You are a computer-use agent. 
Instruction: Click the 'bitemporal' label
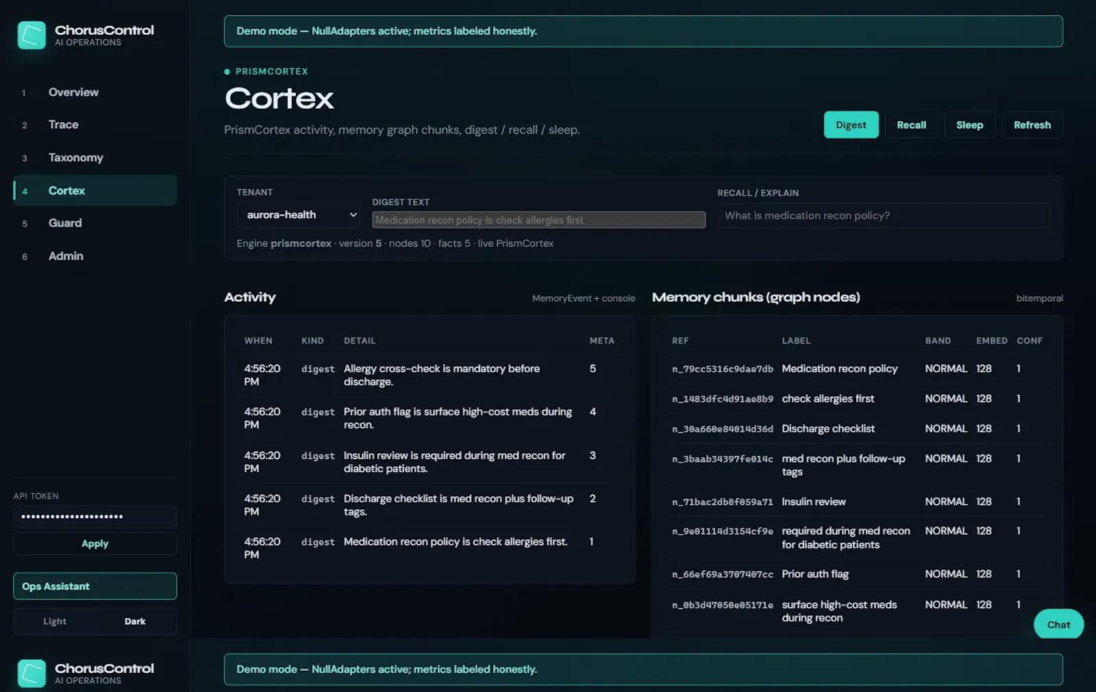(1039, 298)
